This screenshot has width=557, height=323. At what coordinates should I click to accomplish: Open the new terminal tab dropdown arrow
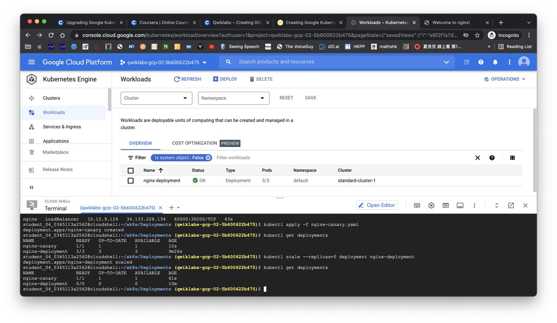coord(178,208)
